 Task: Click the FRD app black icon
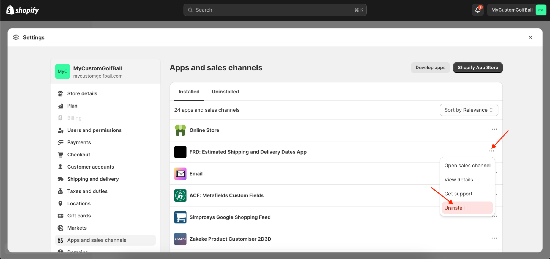(180, 152)
